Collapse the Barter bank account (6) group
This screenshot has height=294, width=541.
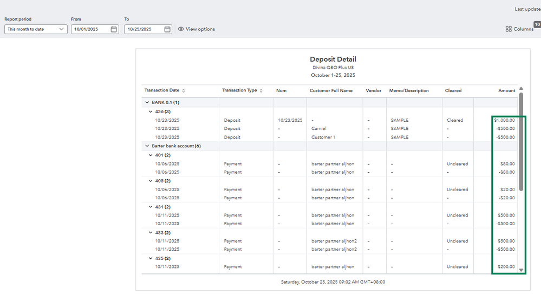click(x=147, y=146)
